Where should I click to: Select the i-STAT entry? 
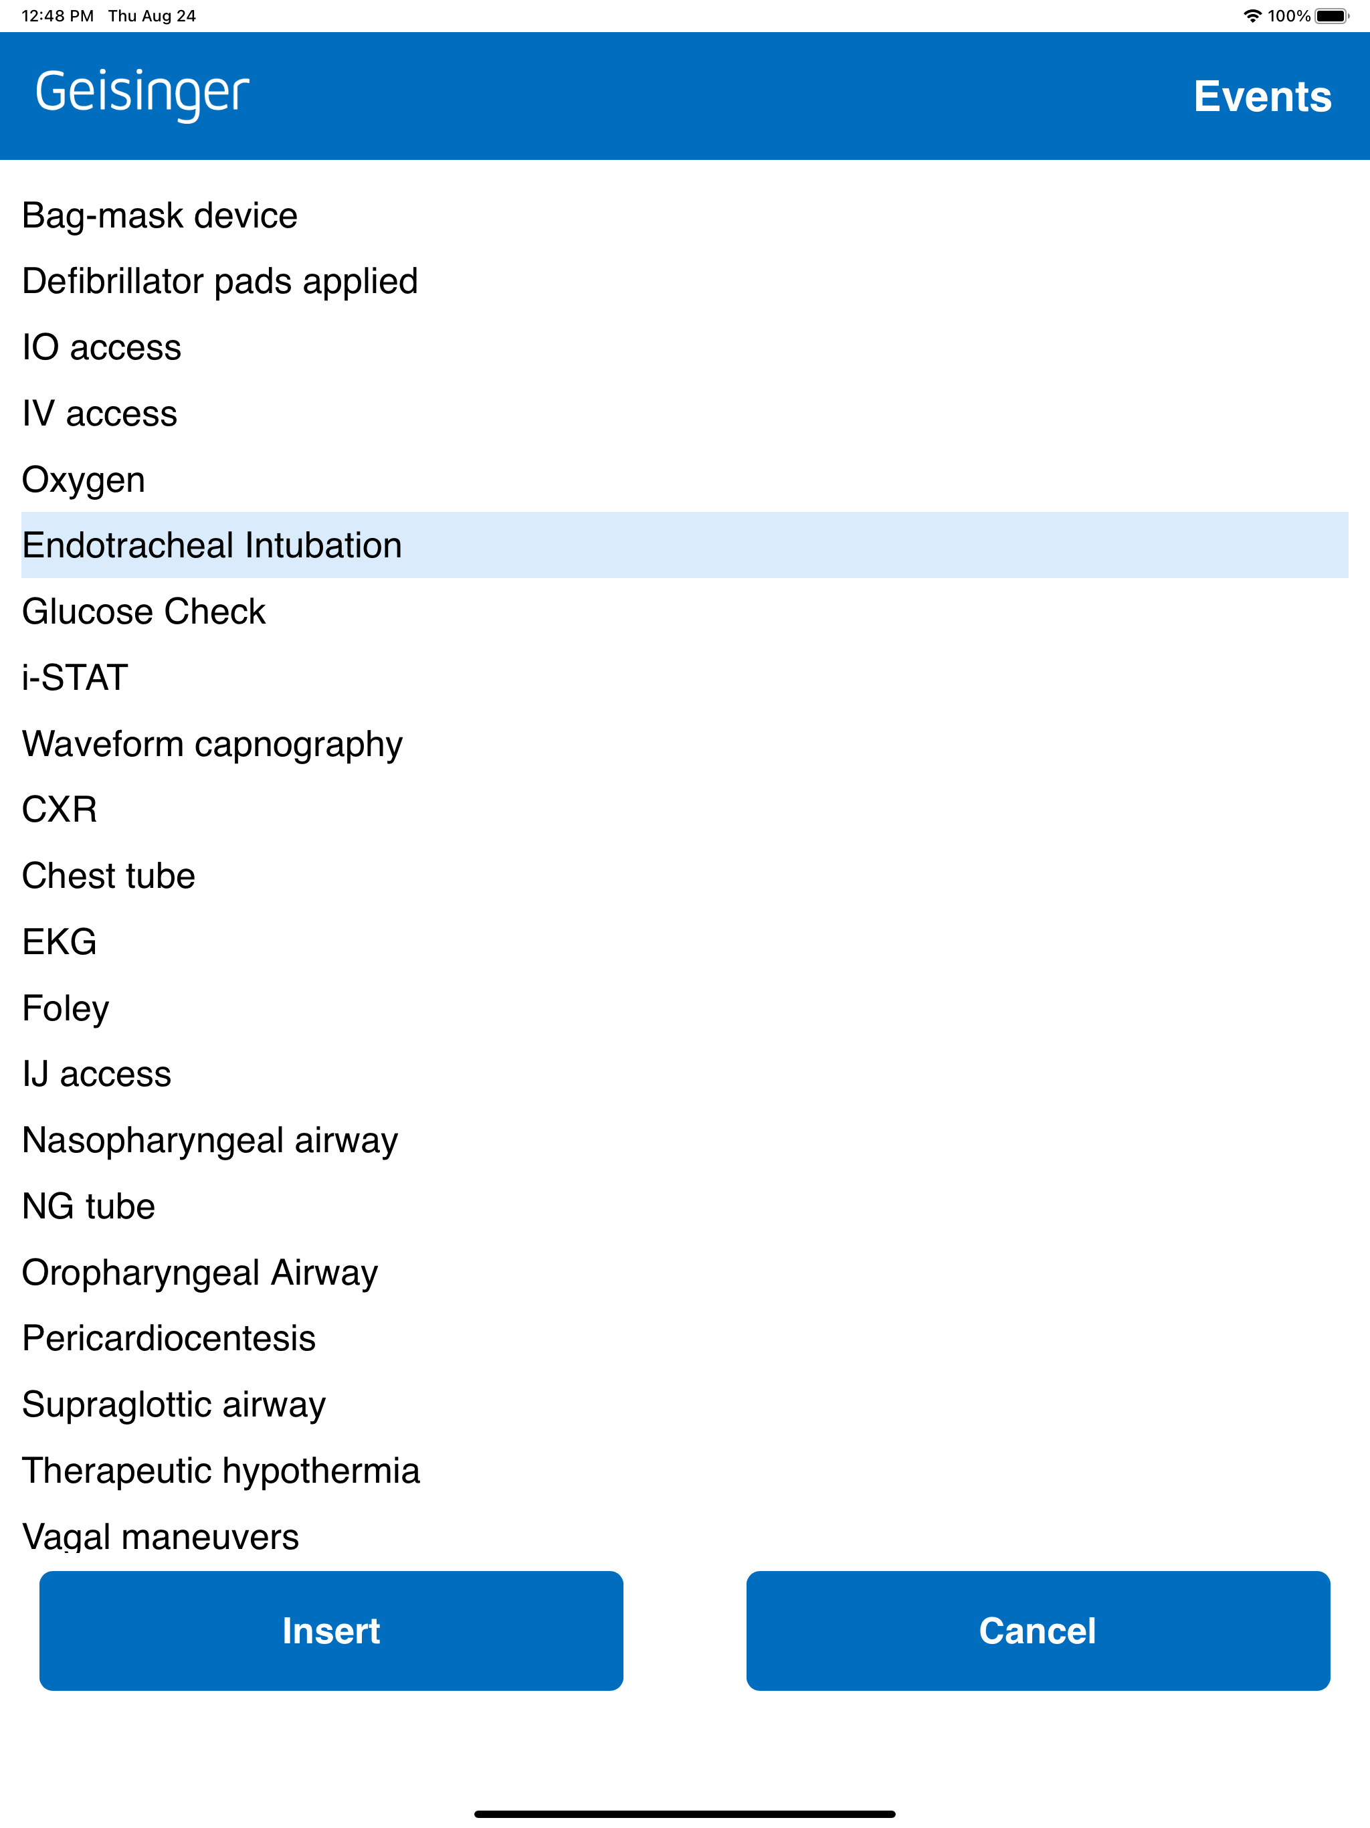point(684,678)
